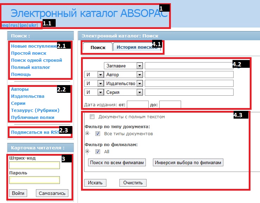Expand the branches filter tree
This screenshot has width=260, height=203.
(87, 151)
